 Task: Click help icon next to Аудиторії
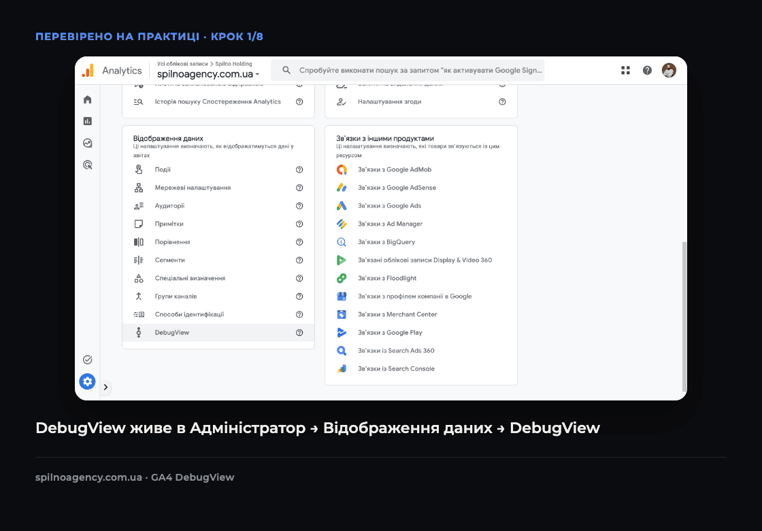pos(299,205)
